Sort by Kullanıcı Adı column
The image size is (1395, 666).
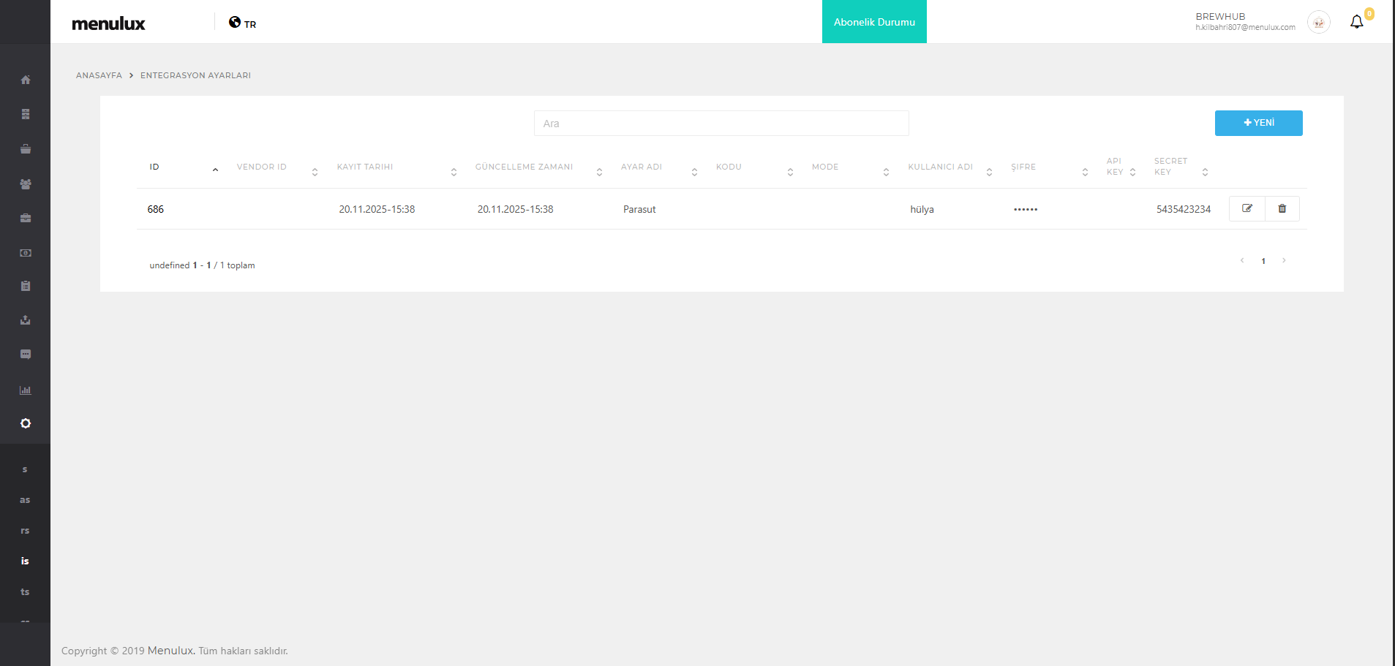point(940,167)
